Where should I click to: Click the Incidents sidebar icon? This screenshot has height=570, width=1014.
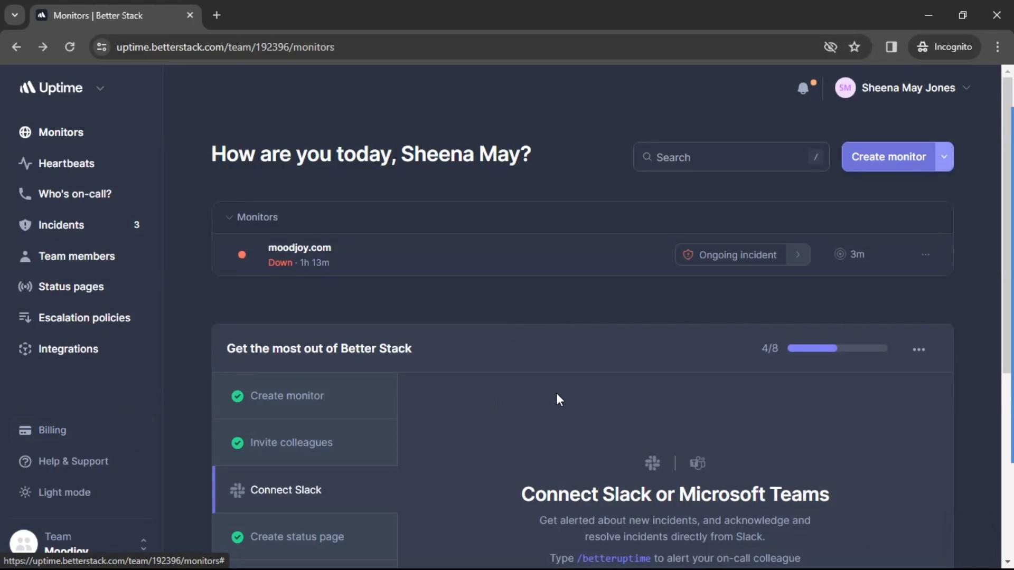pyautogui.click(x=24, y=225)
